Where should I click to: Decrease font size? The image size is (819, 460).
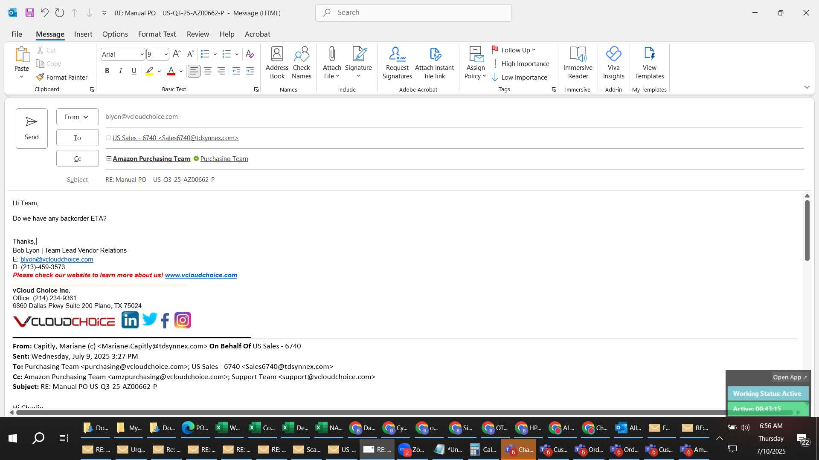pyautogui.click(x=190, y=54)
